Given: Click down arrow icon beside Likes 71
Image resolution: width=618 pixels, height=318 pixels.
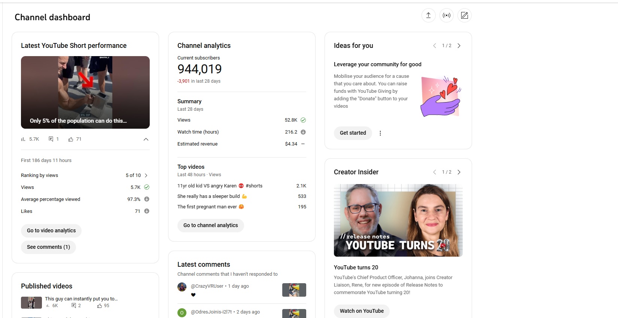Looking at the screenshot, I should click(147, 211).
